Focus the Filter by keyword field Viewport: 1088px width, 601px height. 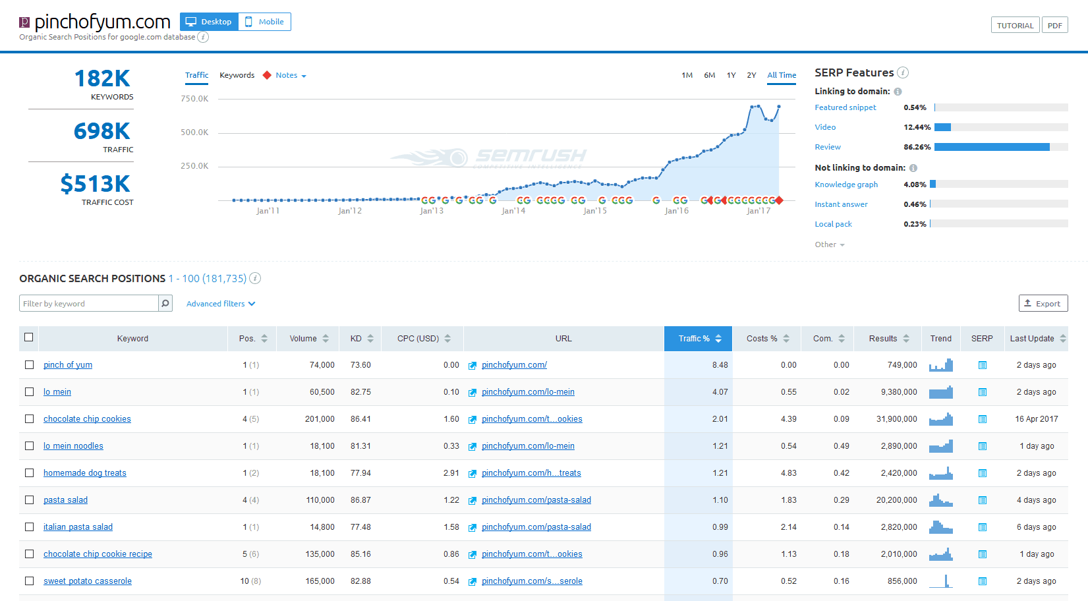89,303
